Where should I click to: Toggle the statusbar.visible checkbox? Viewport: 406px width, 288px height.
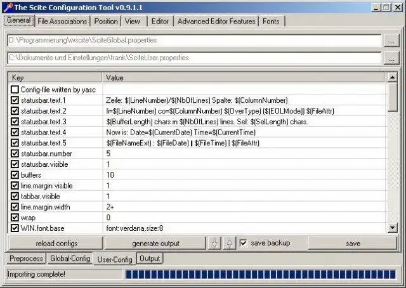click(x=15, y=164)
